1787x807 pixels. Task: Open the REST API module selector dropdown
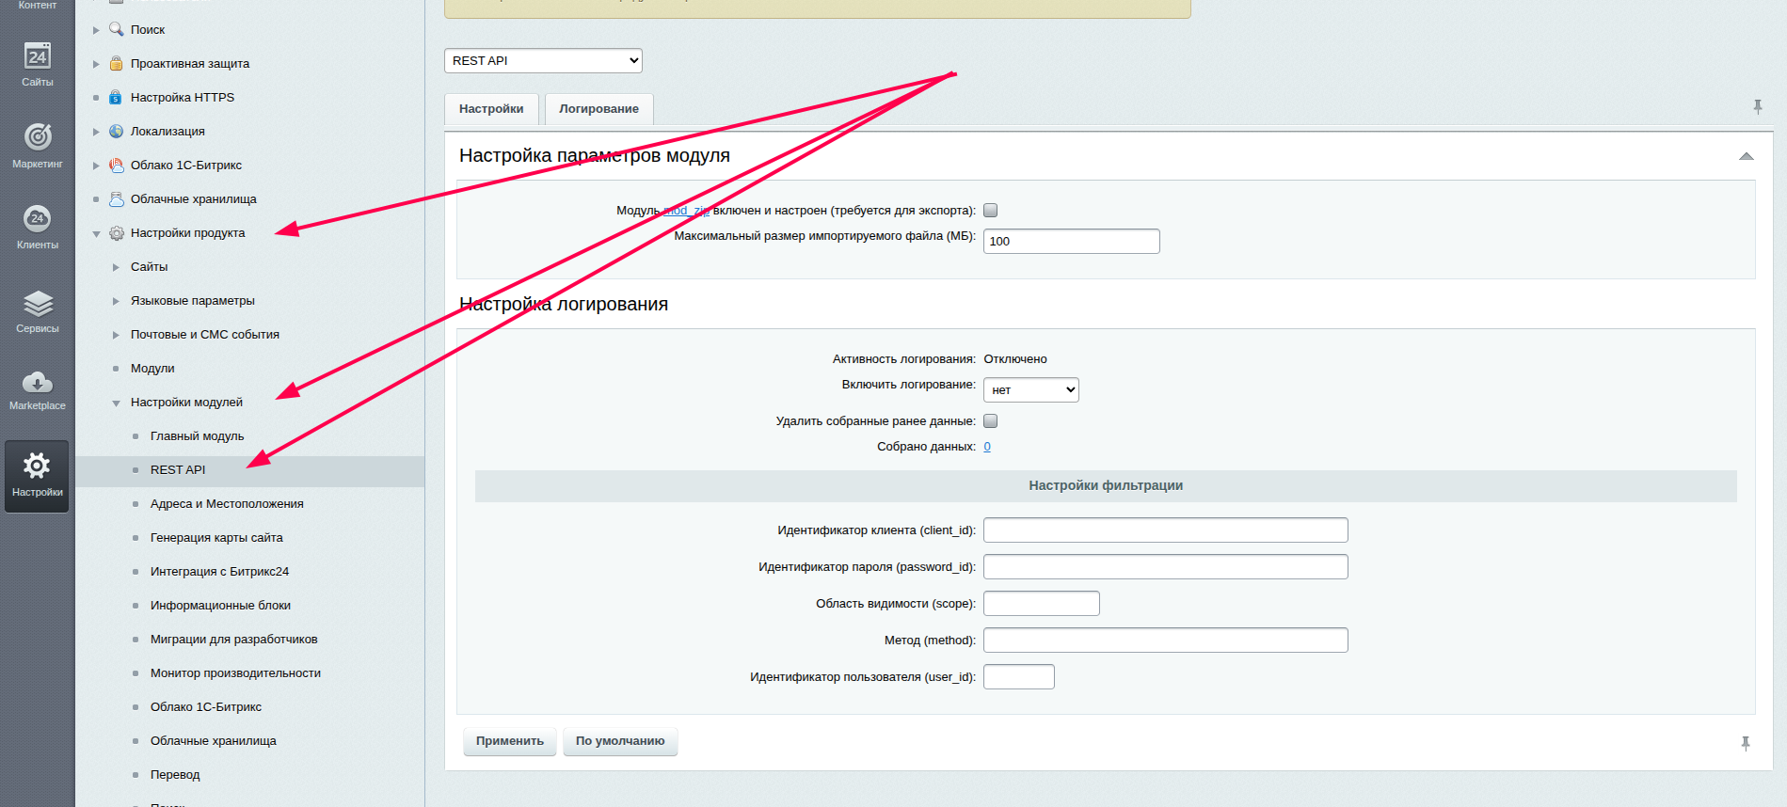[x=543, y=61]
